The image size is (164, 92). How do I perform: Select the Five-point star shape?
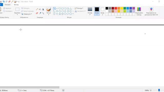click(x=60, y=14)
